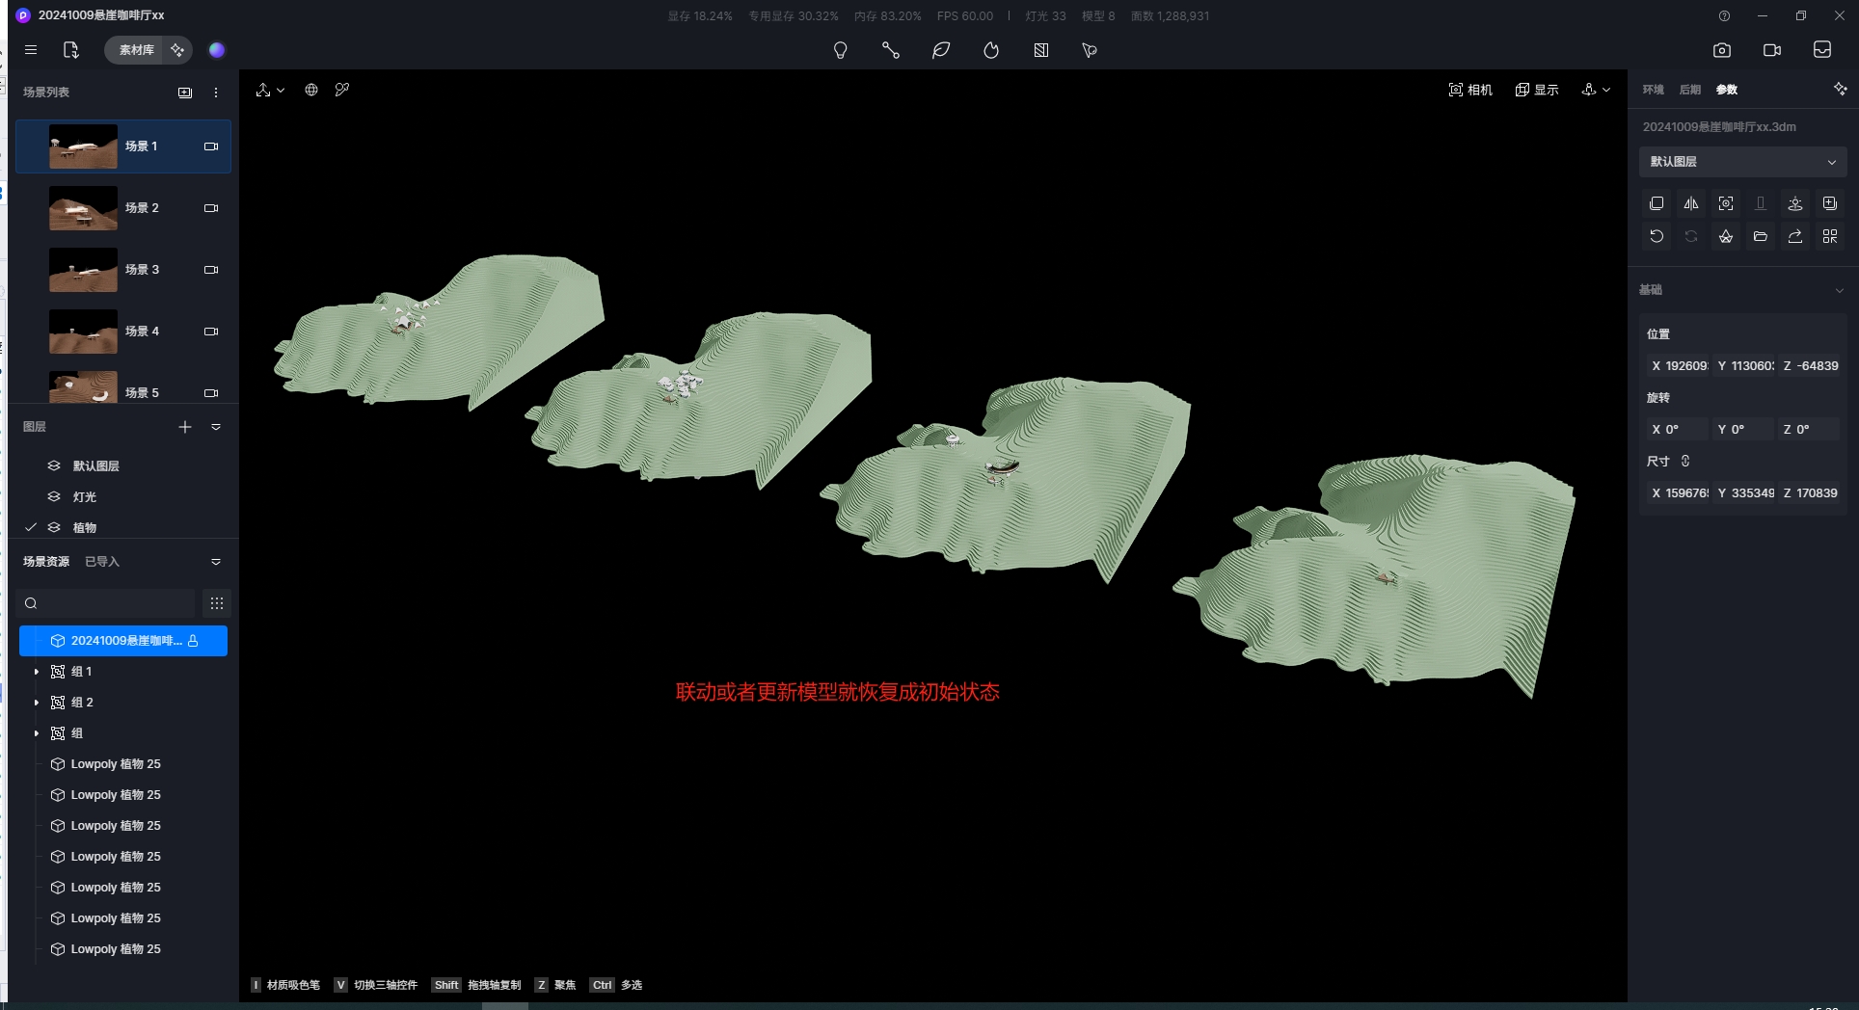Viewport: 1859px width, 1010px height.
Task: Open the folder icon in parameters panel
Action: [x=1761, y=236]
